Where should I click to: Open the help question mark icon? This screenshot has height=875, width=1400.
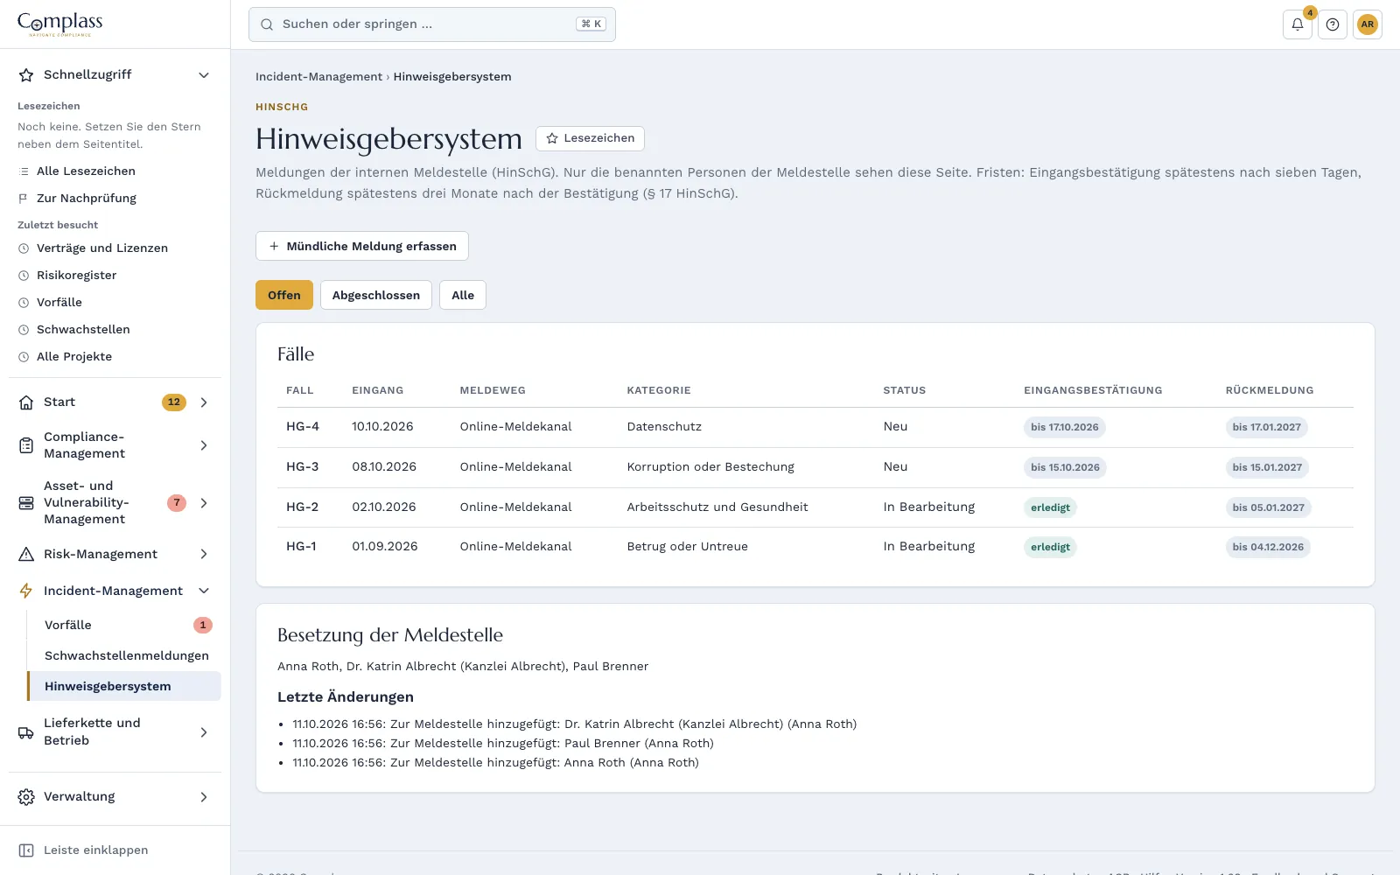pos(1333,24)
